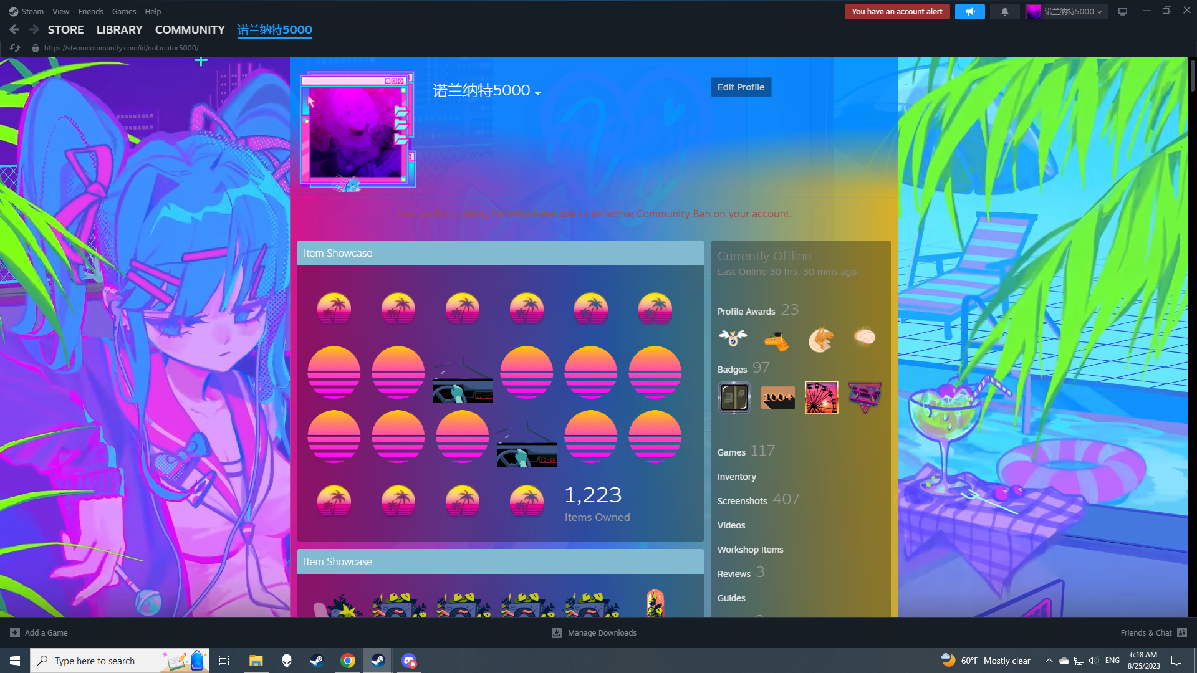Open the Games menu in menu bar
The image size is (1197, 673).
point(123,12)
